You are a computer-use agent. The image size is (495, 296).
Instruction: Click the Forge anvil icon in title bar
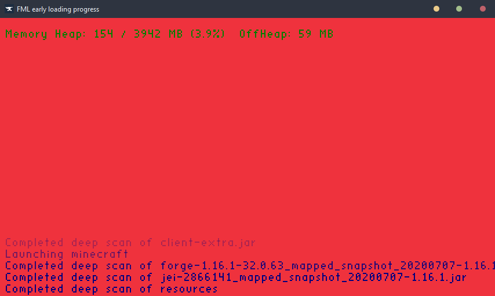pos(9,9)
